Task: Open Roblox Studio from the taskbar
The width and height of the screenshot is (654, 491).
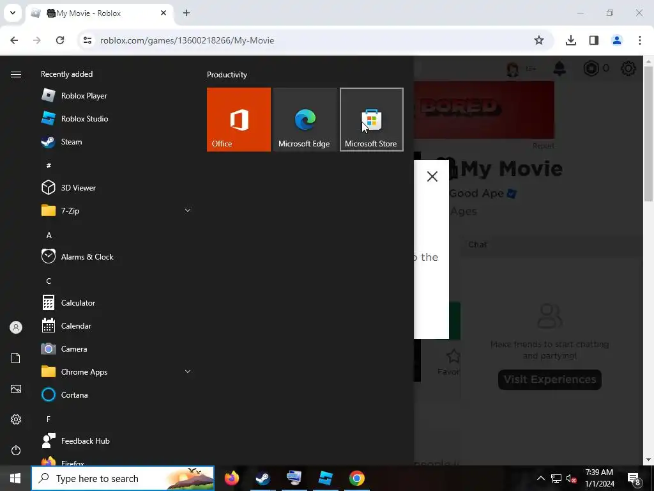Action: click(x=325, y=478)
